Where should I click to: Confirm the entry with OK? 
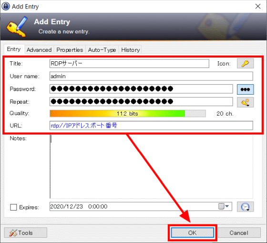(193, 233)
